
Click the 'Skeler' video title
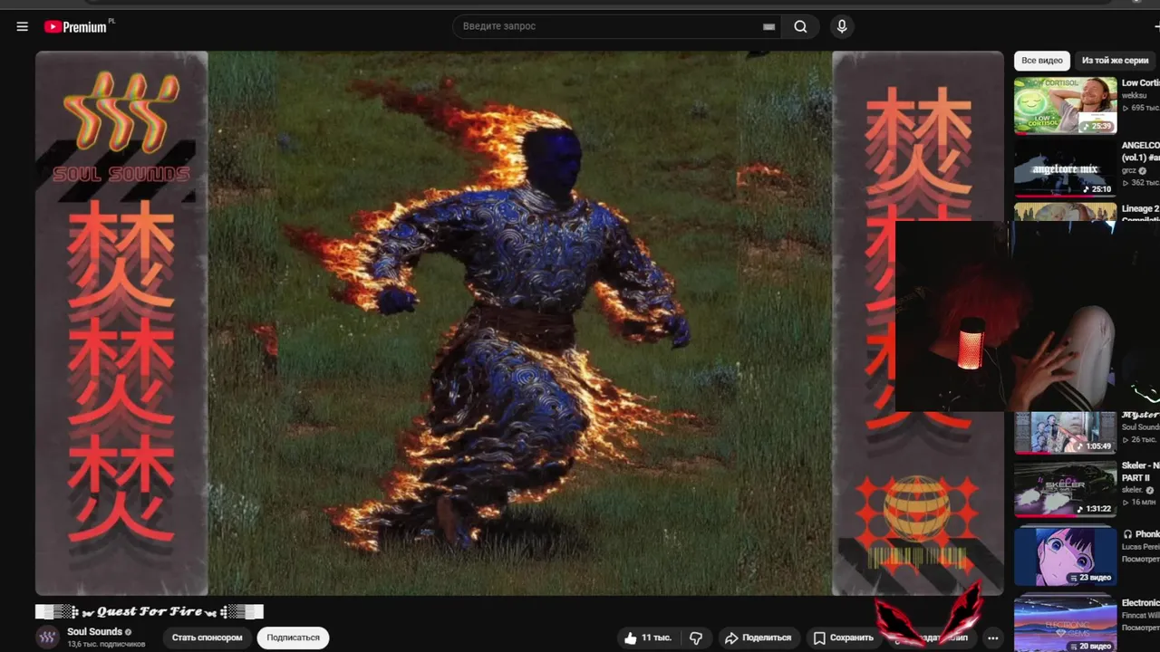click(1140, 471)
